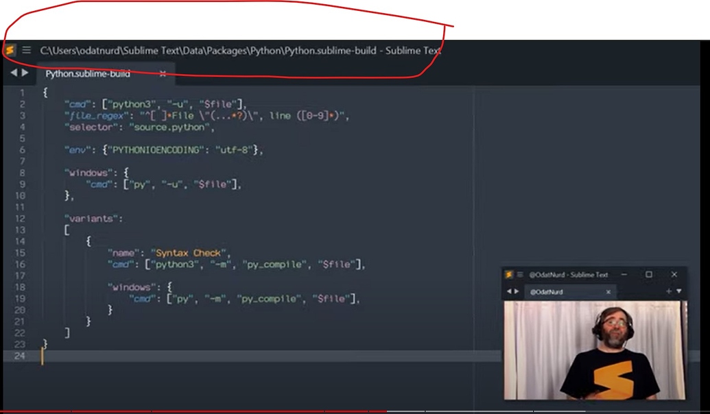710x414 pixels.
Task: Maximize the @OdatNurd Sublime Text window
Action: 649,274
